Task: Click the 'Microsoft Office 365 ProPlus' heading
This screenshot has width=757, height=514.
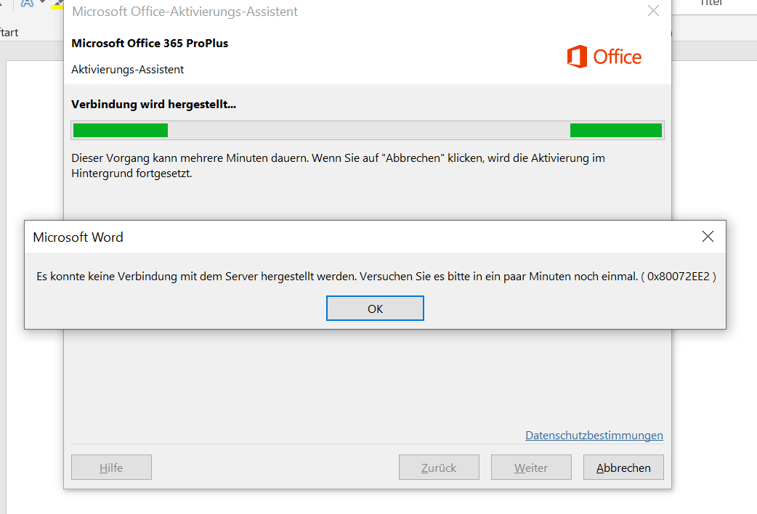Action: pos(150,44)
